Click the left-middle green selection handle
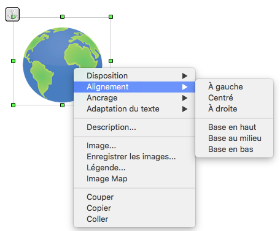This screenshot has width=280, height=231. 13,61
